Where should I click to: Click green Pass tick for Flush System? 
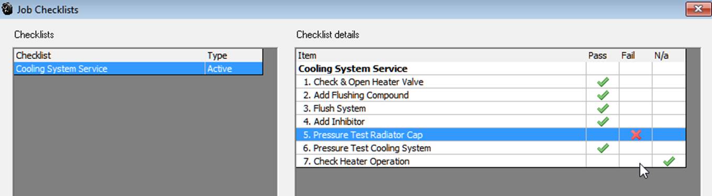603,108
